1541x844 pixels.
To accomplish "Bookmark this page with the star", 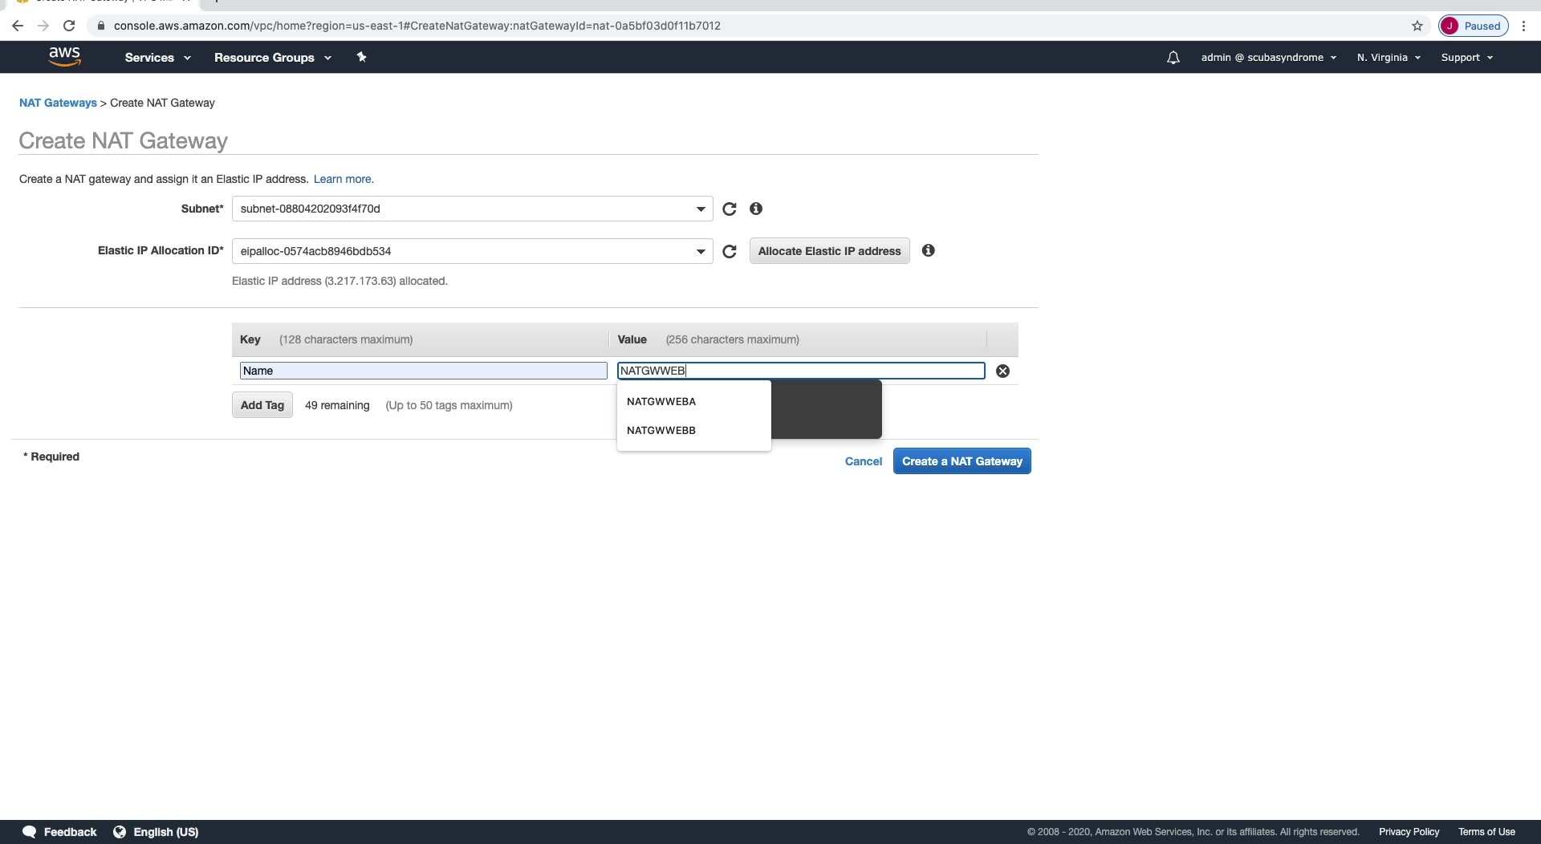I will point(1417,26).
